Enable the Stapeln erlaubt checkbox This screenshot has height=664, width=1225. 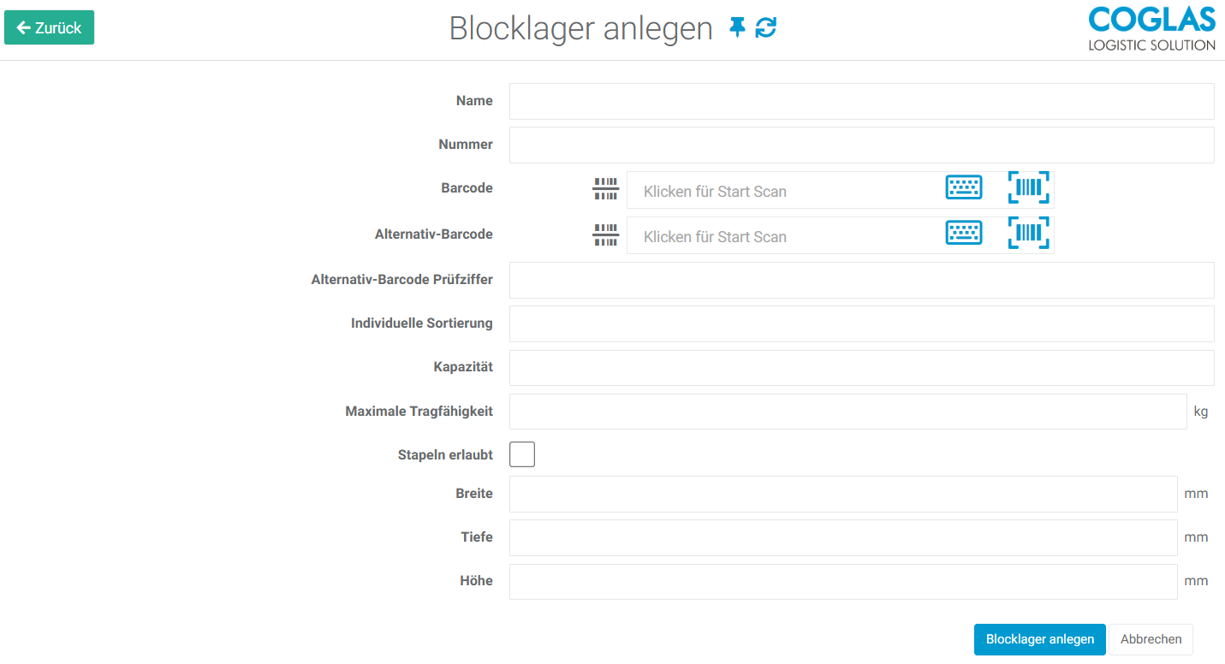pyautogui.click(x=522, y=454)
